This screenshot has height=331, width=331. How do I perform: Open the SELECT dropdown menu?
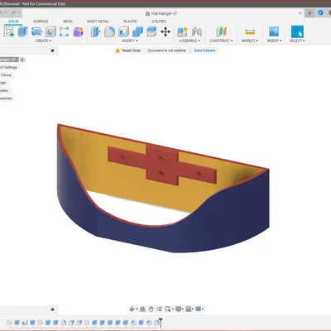pos(297,41)
